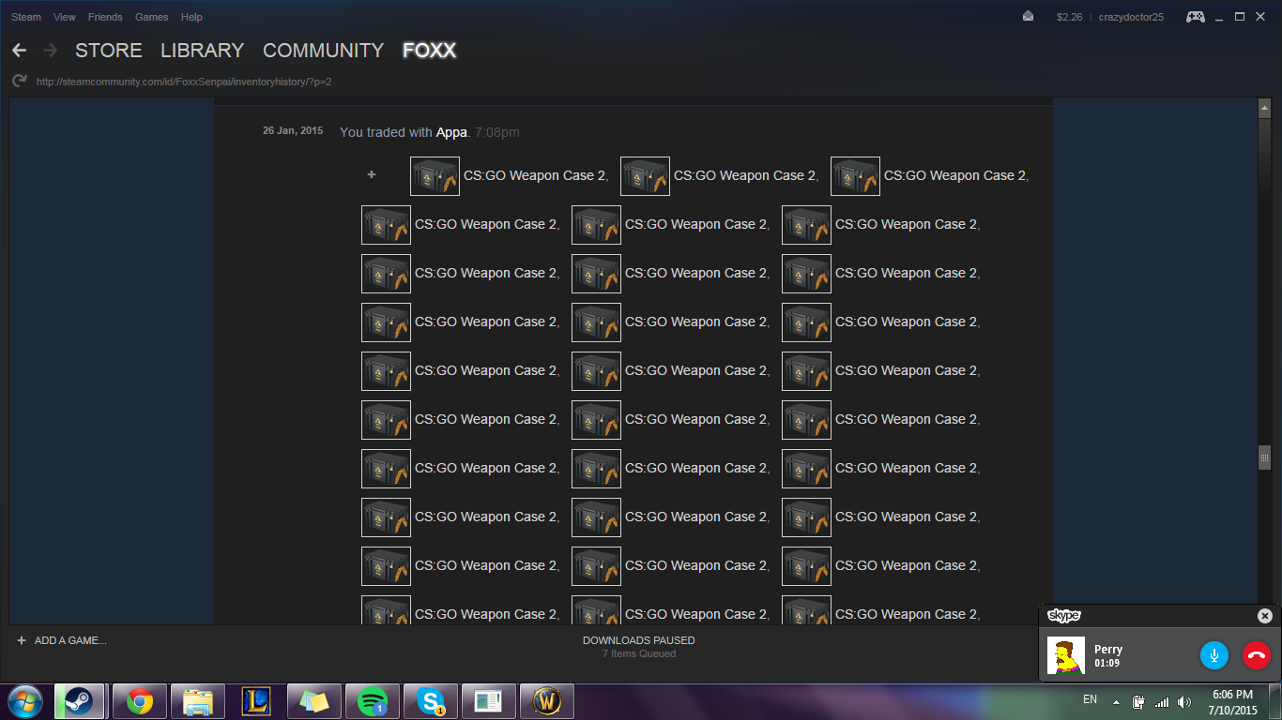Go to the LIBRARY tab
The height and width of the screenshot is (720, 1282).
coord(202,51)
